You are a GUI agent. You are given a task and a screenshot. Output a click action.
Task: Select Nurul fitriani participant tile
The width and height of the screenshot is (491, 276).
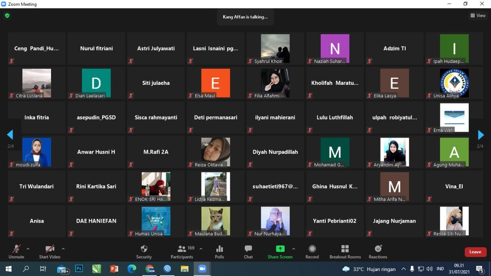[96, 48]
